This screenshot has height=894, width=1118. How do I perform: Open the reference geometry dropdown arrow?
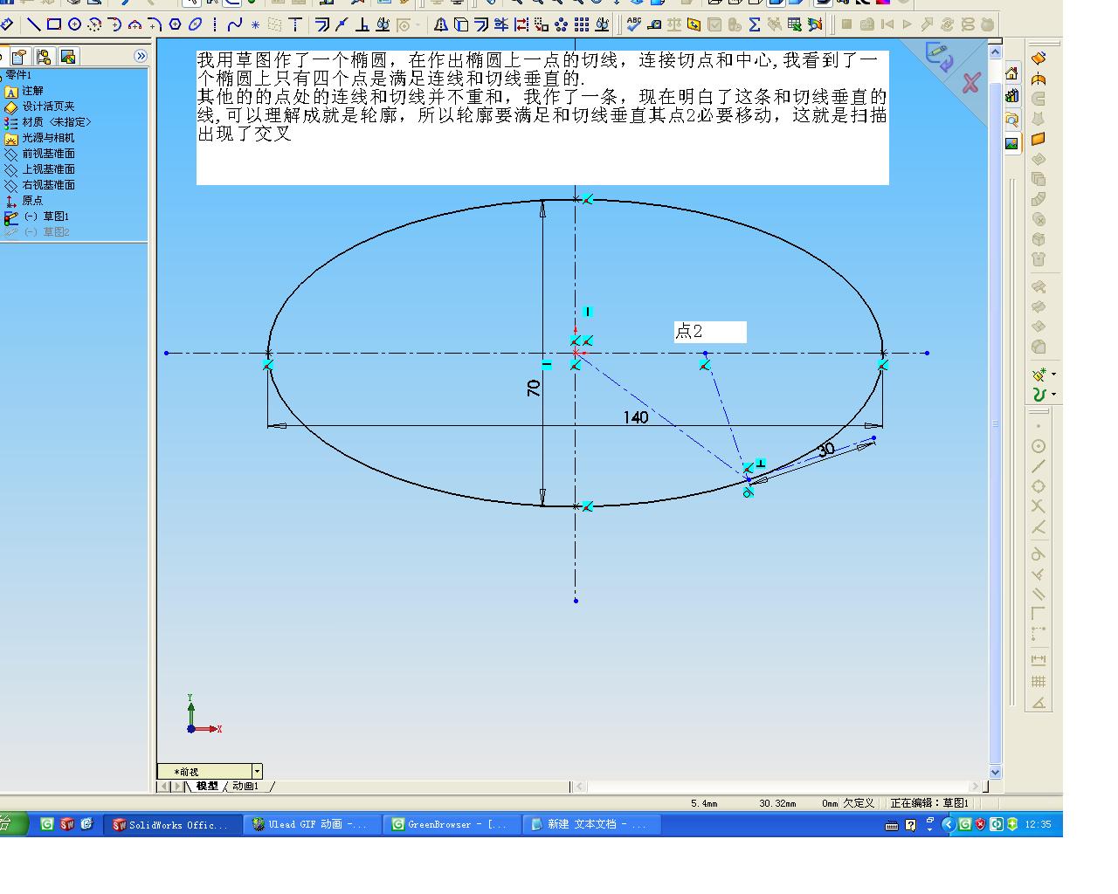(x=1053, y=374)
